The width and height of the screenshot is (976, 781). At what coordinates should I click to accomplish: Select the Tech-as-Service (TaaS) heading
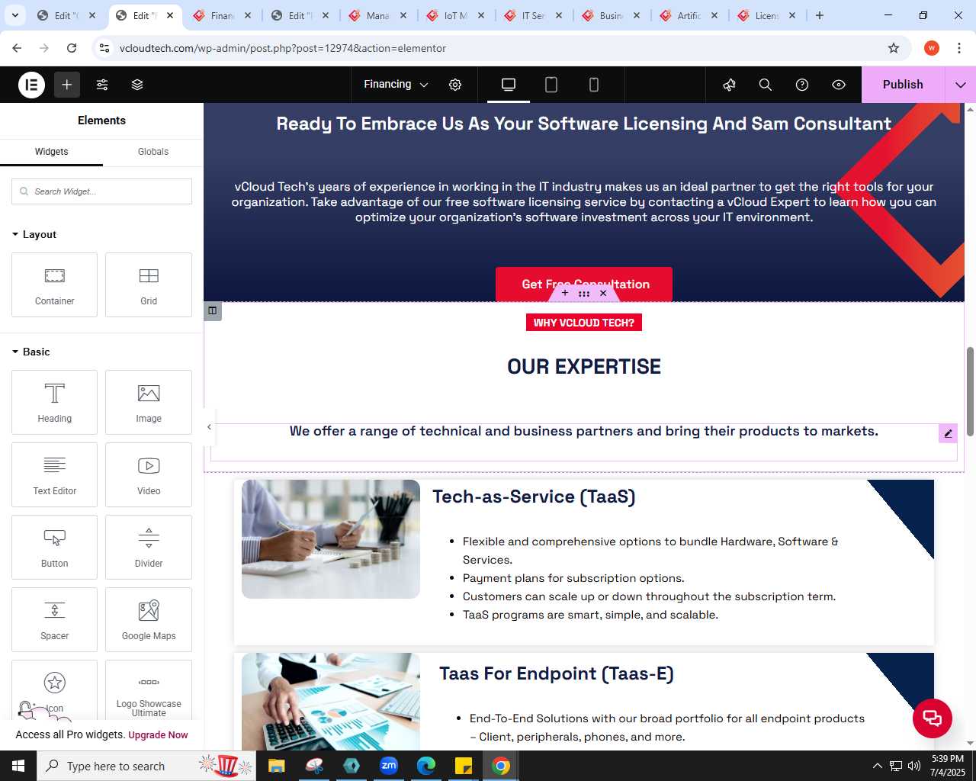point(534,497)
